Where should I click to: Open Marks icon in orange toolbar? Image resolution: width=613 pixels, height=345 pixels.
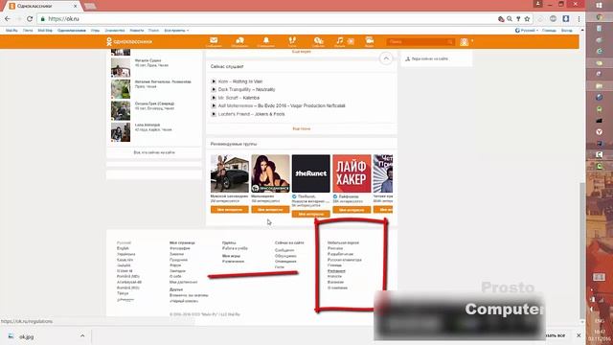pos(318,41)
